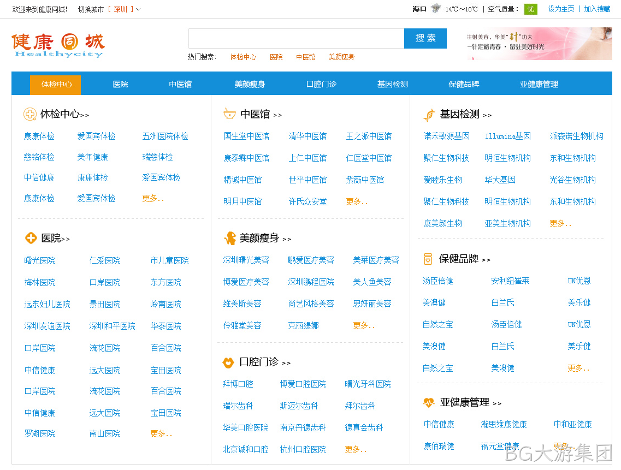Screen dimensions: 621x470
Task: Click the 美颜瘦身 figure icon
Action: tap(230, 239)
